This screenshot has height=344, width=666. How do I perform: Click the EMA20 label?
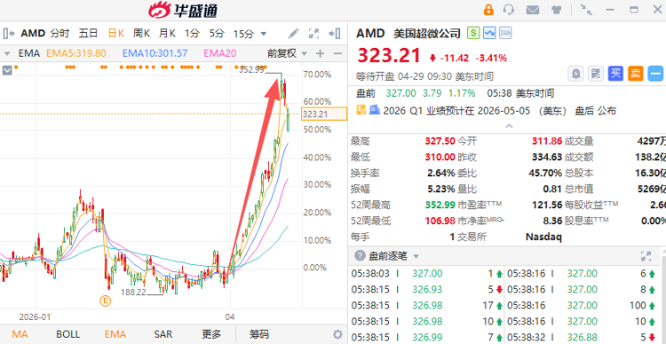(220, 53)
